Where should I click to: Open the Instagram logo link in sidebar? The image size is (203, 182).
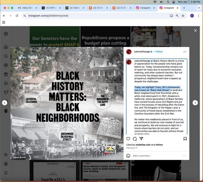6,34
